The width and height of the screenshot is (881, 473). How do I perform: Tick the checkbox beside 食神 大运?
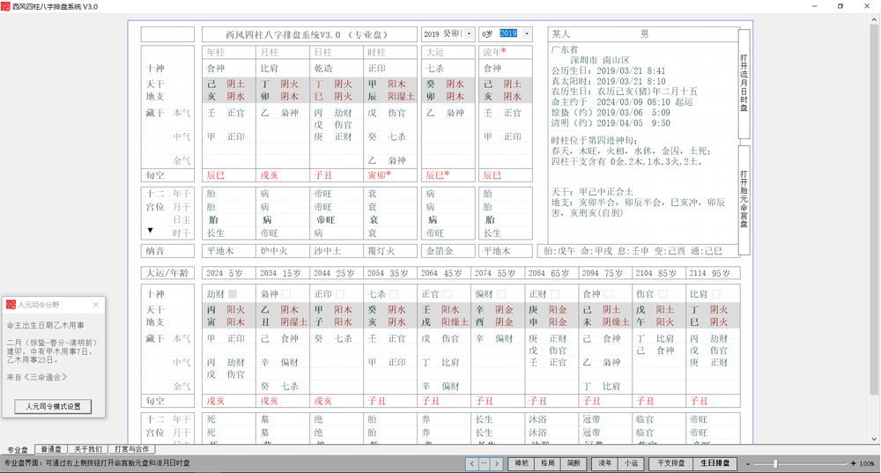[x=609, y=294]
